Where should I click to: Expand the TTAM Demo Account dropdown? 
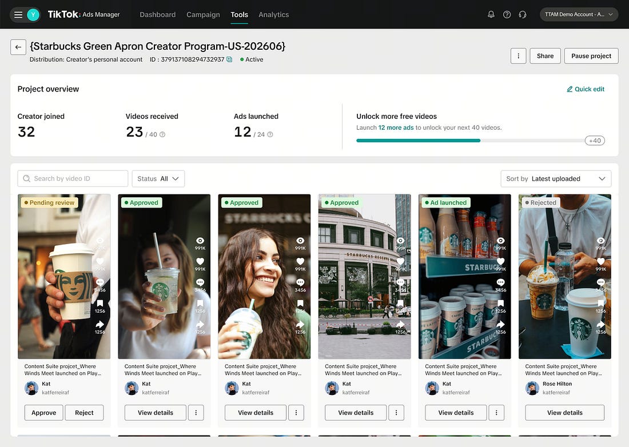(x=579, y=14)
